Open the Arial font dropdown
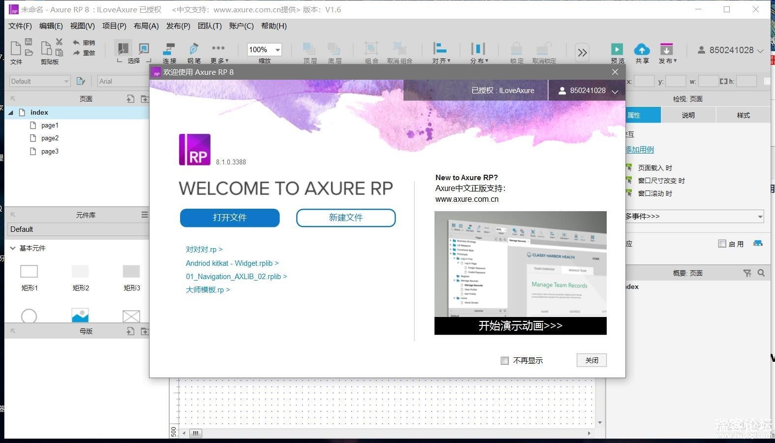The height and width of the screenshot is (443, 775). tap(123, 81)
